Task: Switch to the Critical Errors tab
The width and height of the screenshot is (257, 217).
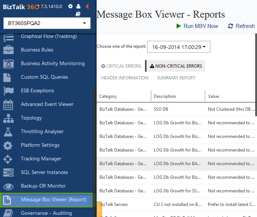Action: tap(121, 66)
